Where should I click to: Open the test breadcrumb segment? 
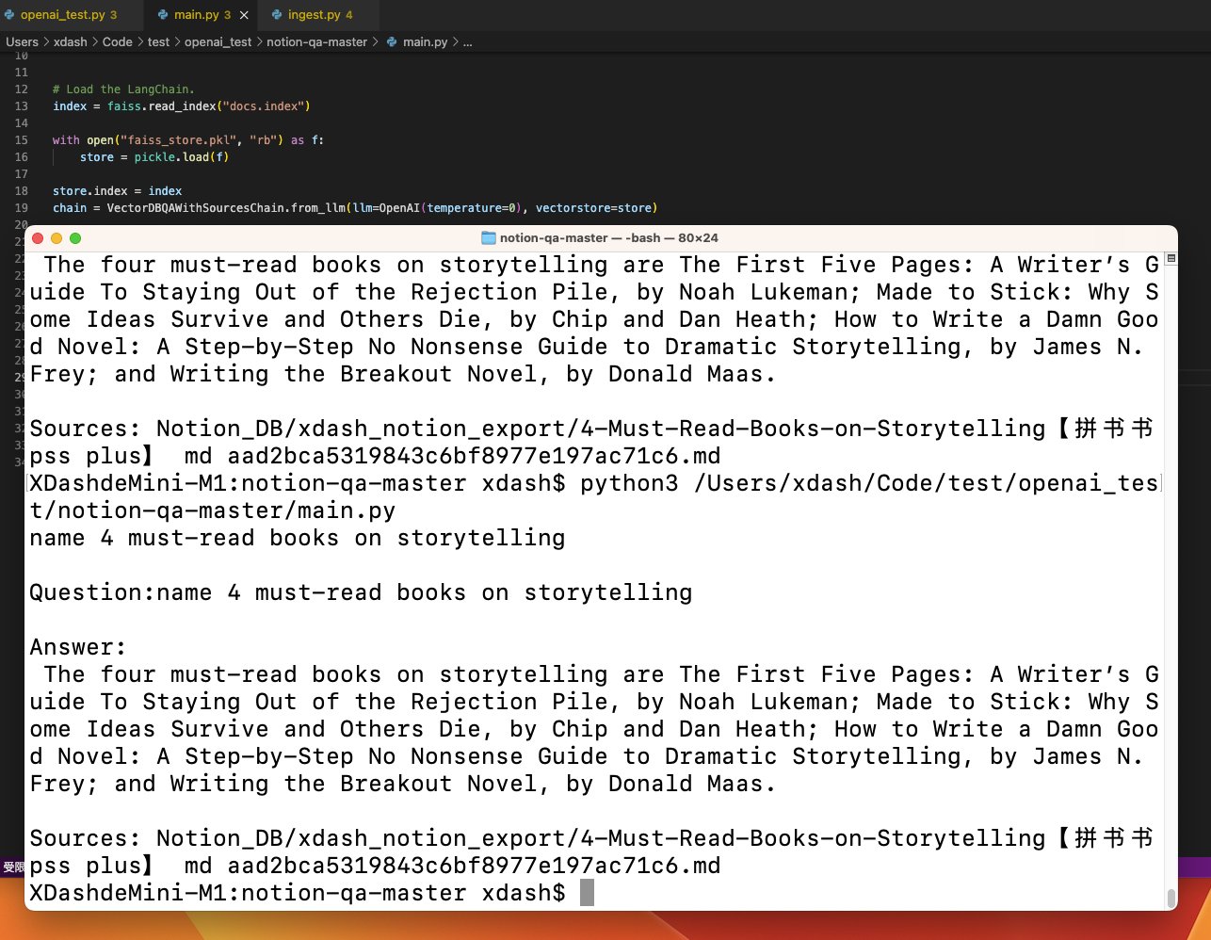click(x=158, y=41)
